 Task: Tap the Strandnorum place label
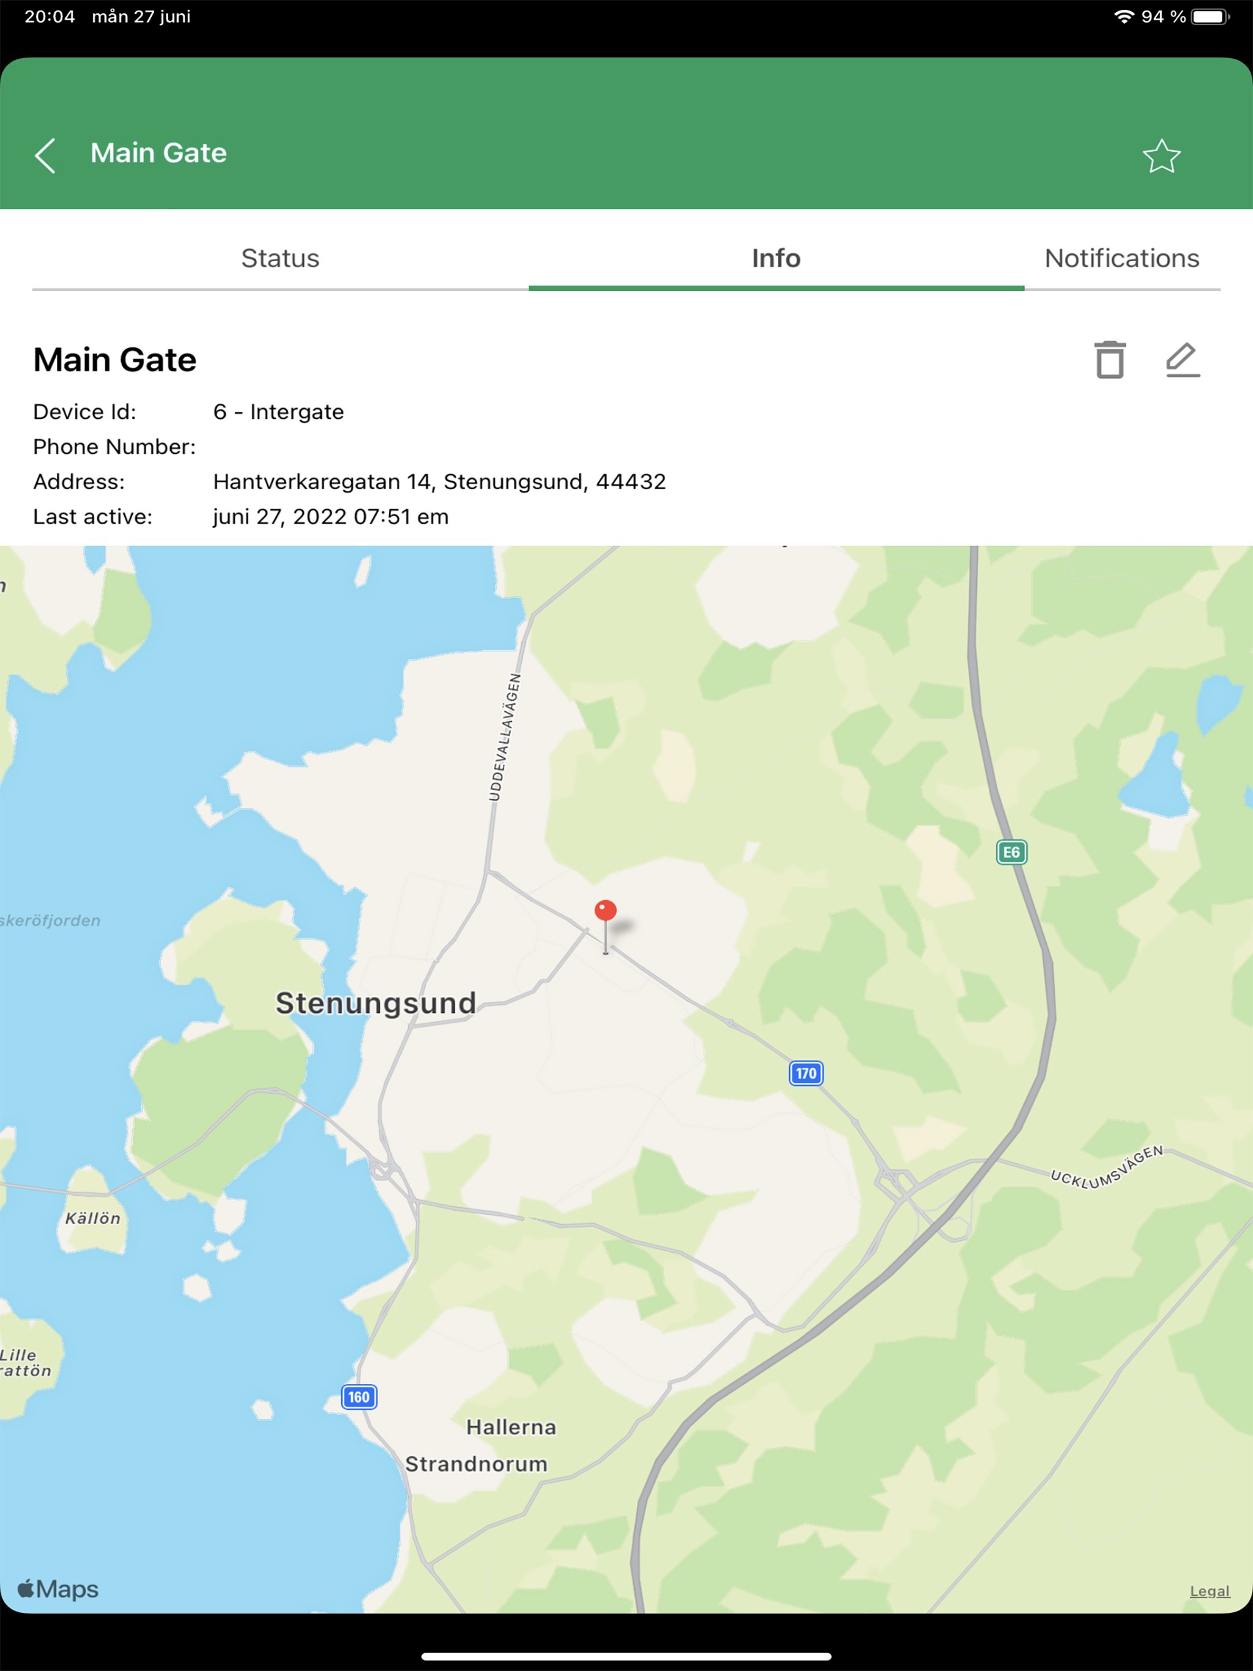pyautogui.click(x=476, y=1464)
